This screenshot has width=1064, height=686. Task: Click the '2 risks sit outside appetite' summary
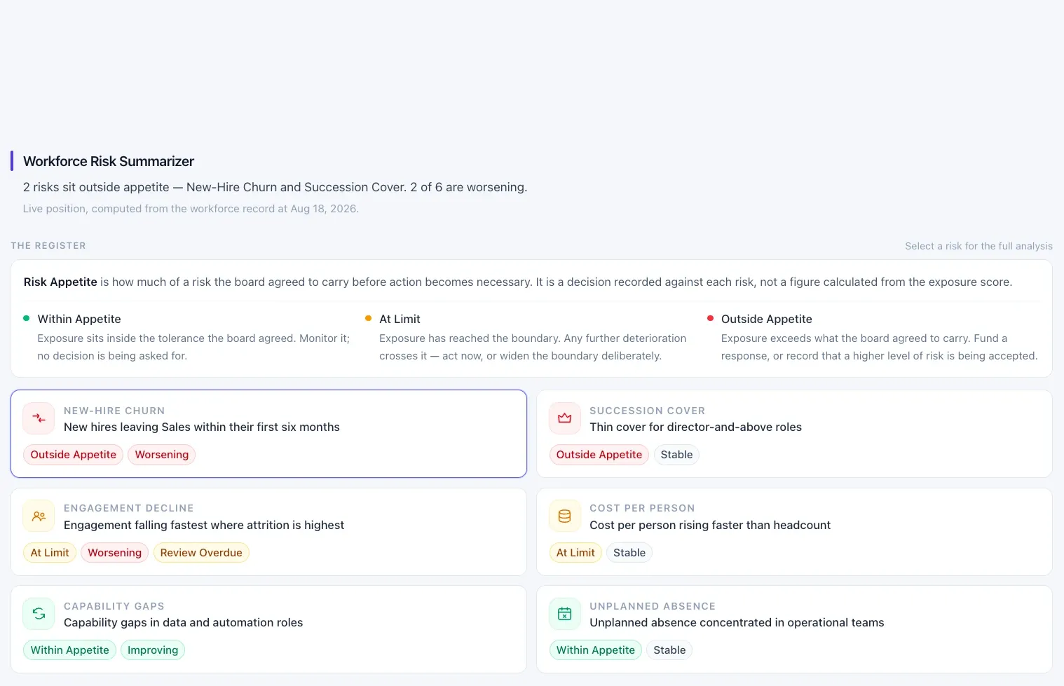coord(275,187)
